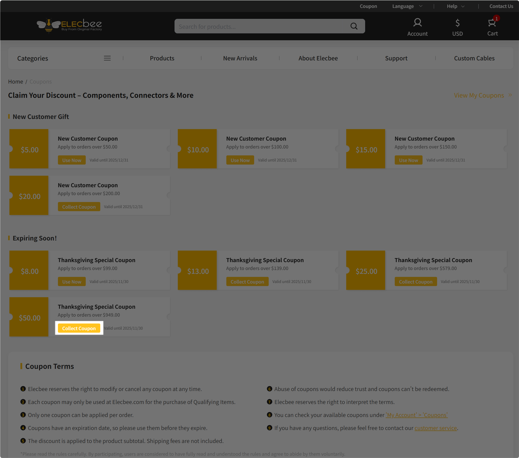Open Custom Cables menu item
Image resolution: width=519 pixels, height=458 pixels.
[x=474, y=58]
